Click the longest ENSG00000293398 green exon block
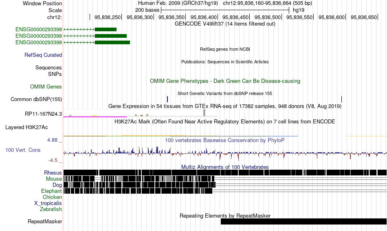Screen dimensions: 387x231 112,42
